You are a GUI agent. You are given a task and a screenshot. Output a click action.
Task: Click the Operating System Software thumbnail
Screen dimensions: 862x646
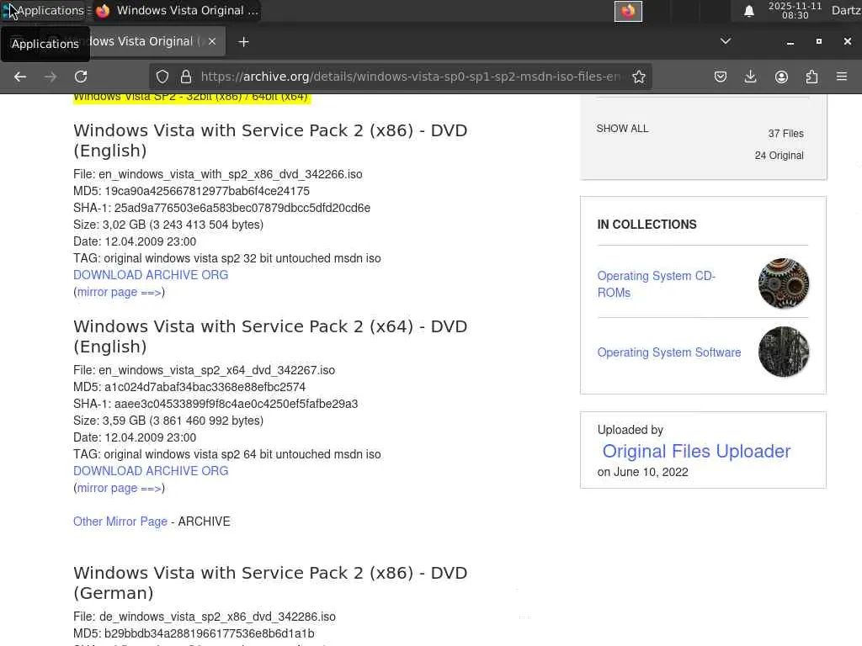point(784,352)
